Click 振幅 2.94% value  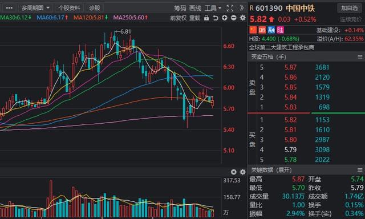point(295,213)
